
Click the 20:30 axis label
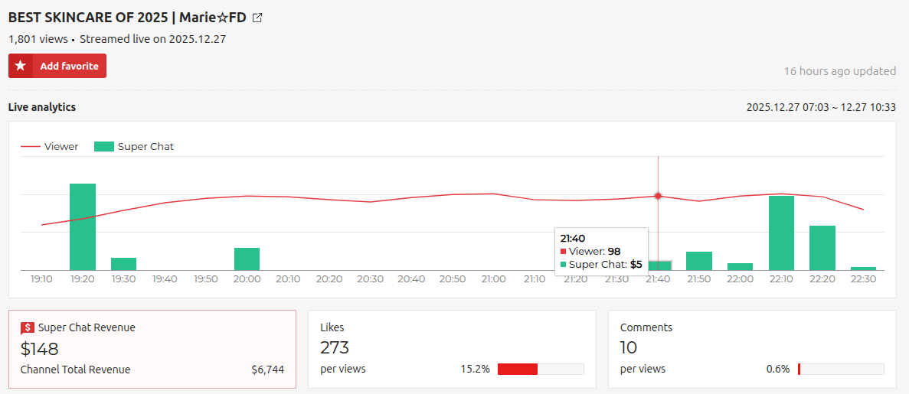click(370, 278)
